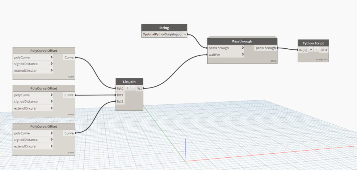Expand extendCircular chevron on bottom PolyCurve.Offset

point(52,146)
